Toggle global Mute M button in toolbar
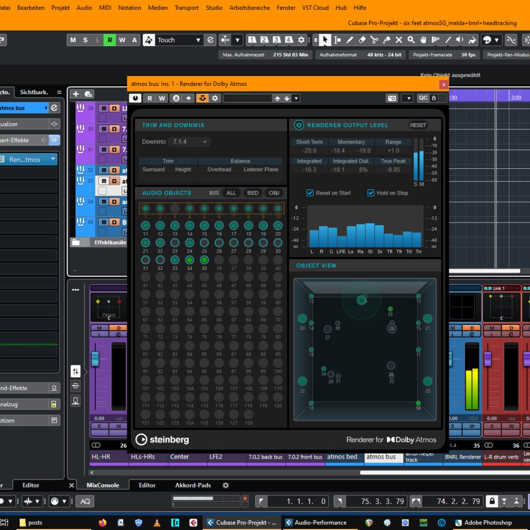This screenshot has width=530, height=530. coord(73,40)
